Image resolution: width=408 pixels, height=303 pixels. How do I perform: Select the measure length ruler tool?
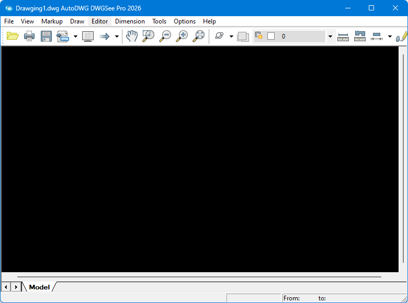tap(343, 37)
